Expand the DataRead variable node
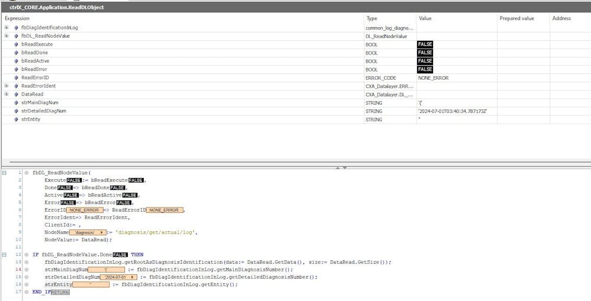 click(x=7, y=94)
